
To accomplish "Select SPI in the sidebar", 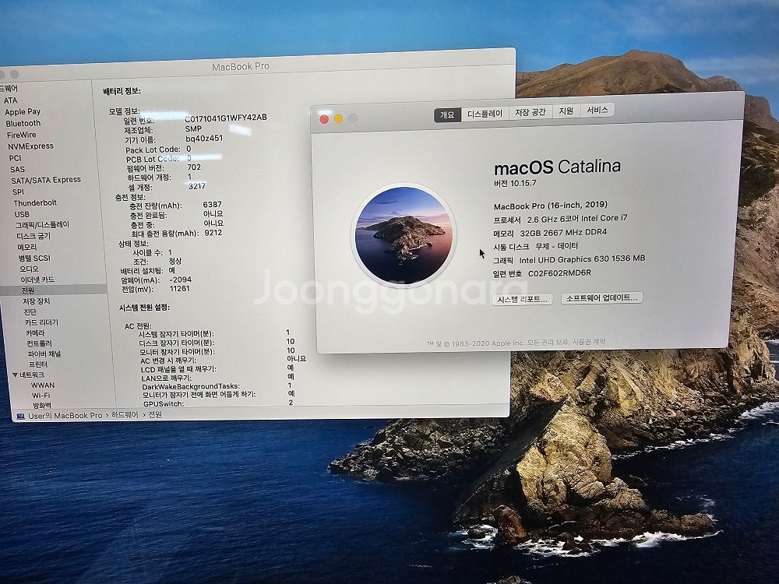I will 18,192.
